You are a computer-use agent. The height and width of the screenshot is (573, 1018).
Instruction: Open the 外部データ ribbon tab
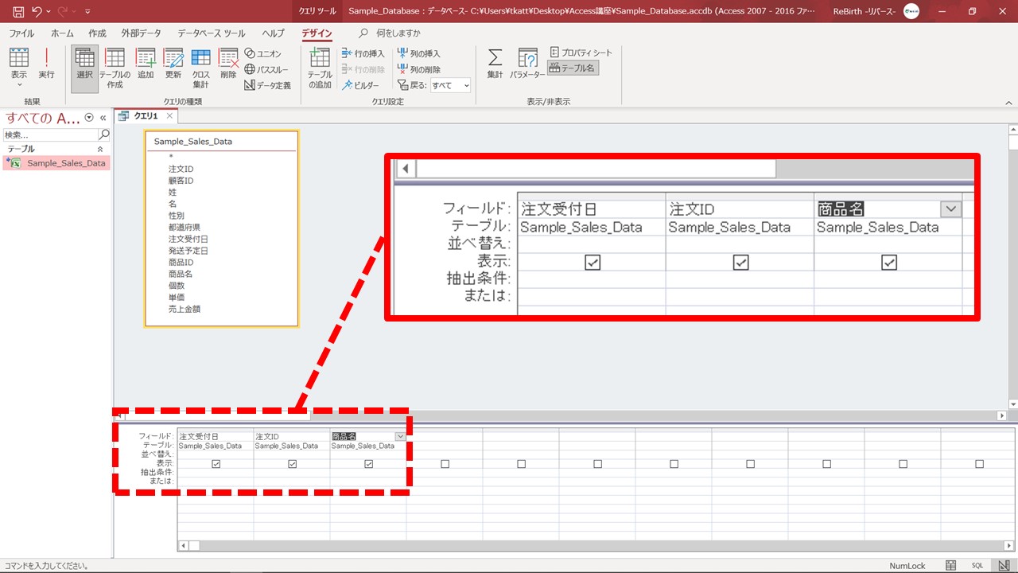(141, 33)
